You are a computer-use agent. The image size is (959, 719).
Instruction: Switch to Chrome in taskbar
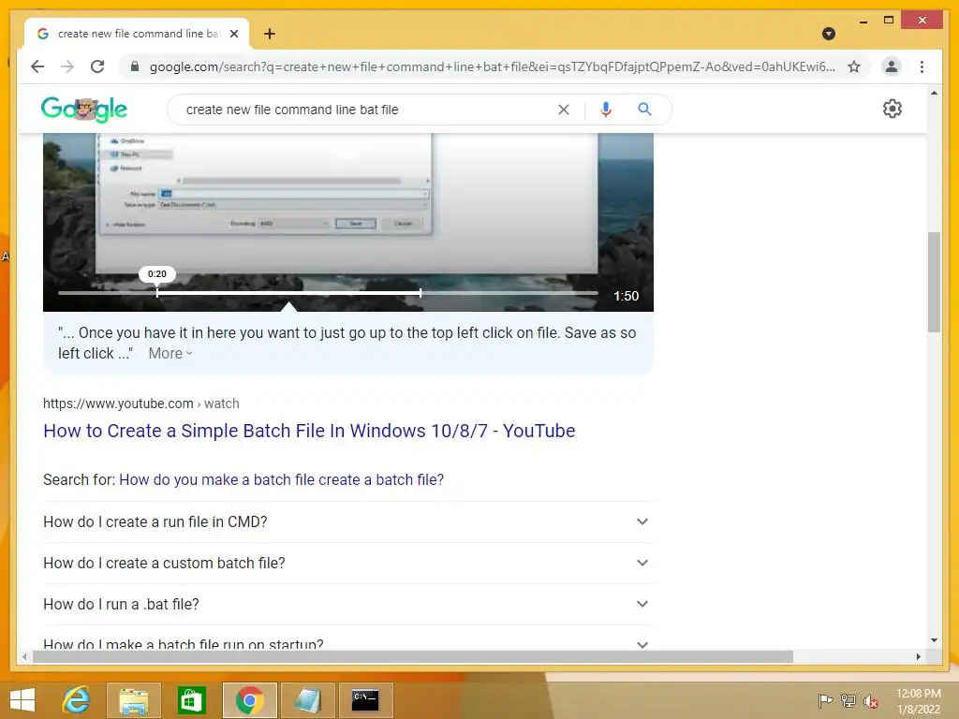pyautogui.click(x=249, y=700)
